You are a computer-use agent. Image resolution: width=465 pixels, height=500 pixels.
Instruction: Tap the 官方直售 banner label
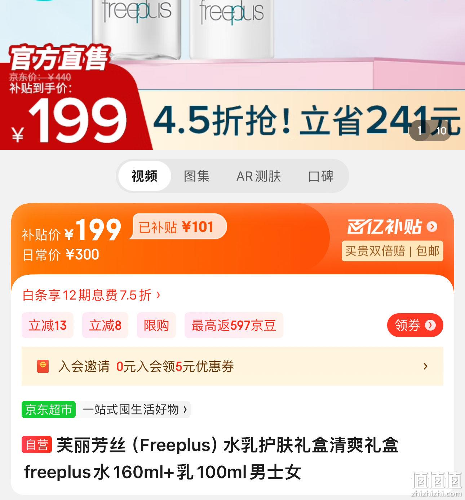coord(59,58)
